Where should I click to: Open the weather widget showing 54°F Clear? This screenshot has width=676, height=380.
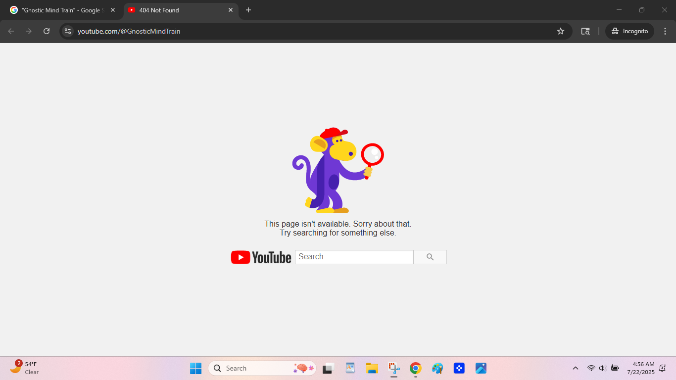24,368
